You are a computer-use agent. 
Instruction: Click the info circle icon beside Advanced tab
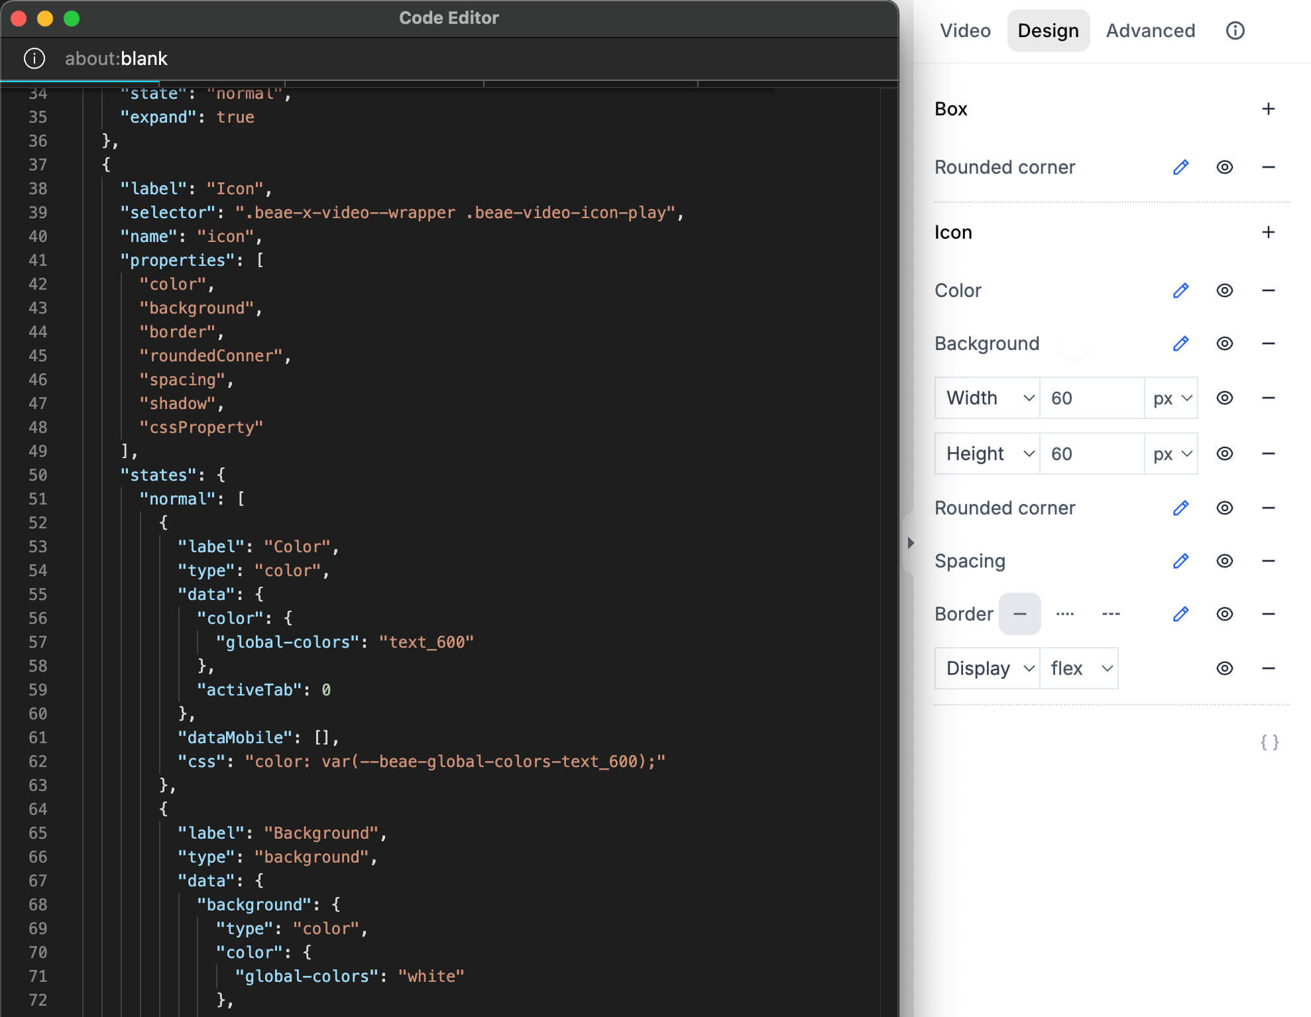click(x=1235, y=30)
